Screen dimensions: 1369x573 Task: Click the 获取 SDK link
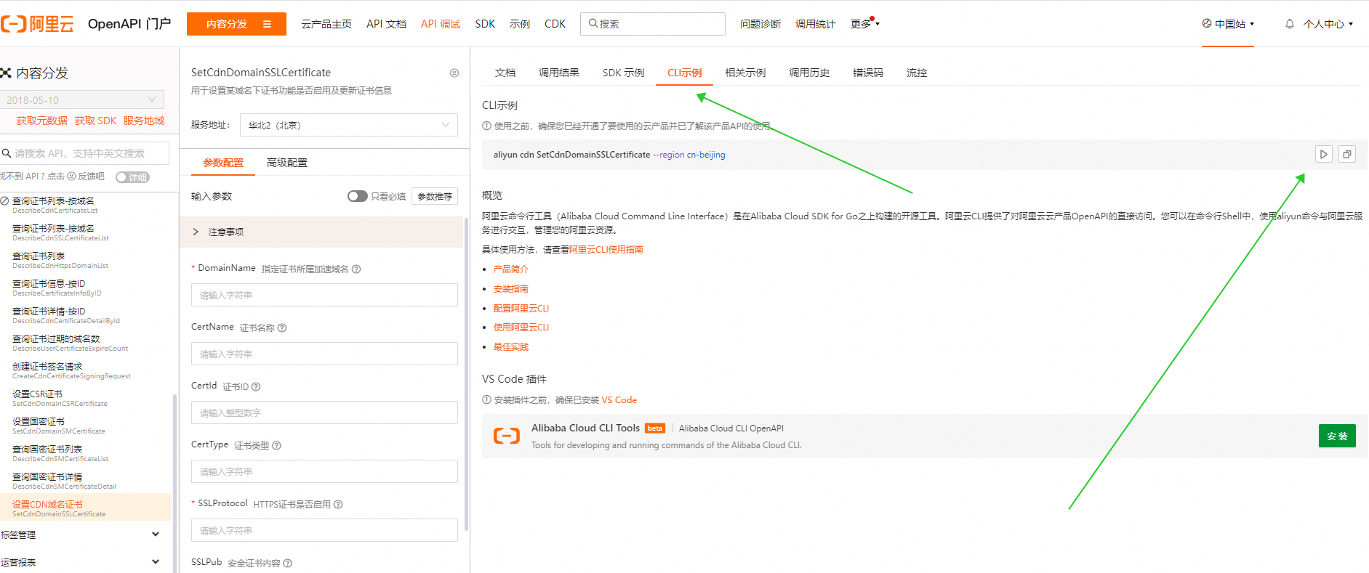pos(95,121)
